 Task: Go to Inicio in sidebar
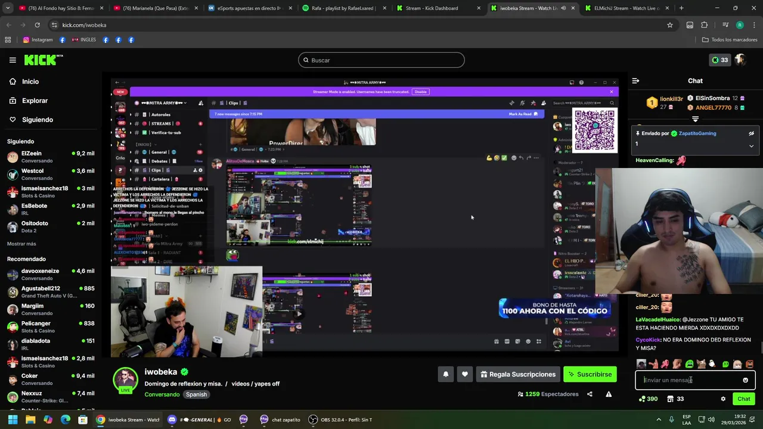coord(30,82)
